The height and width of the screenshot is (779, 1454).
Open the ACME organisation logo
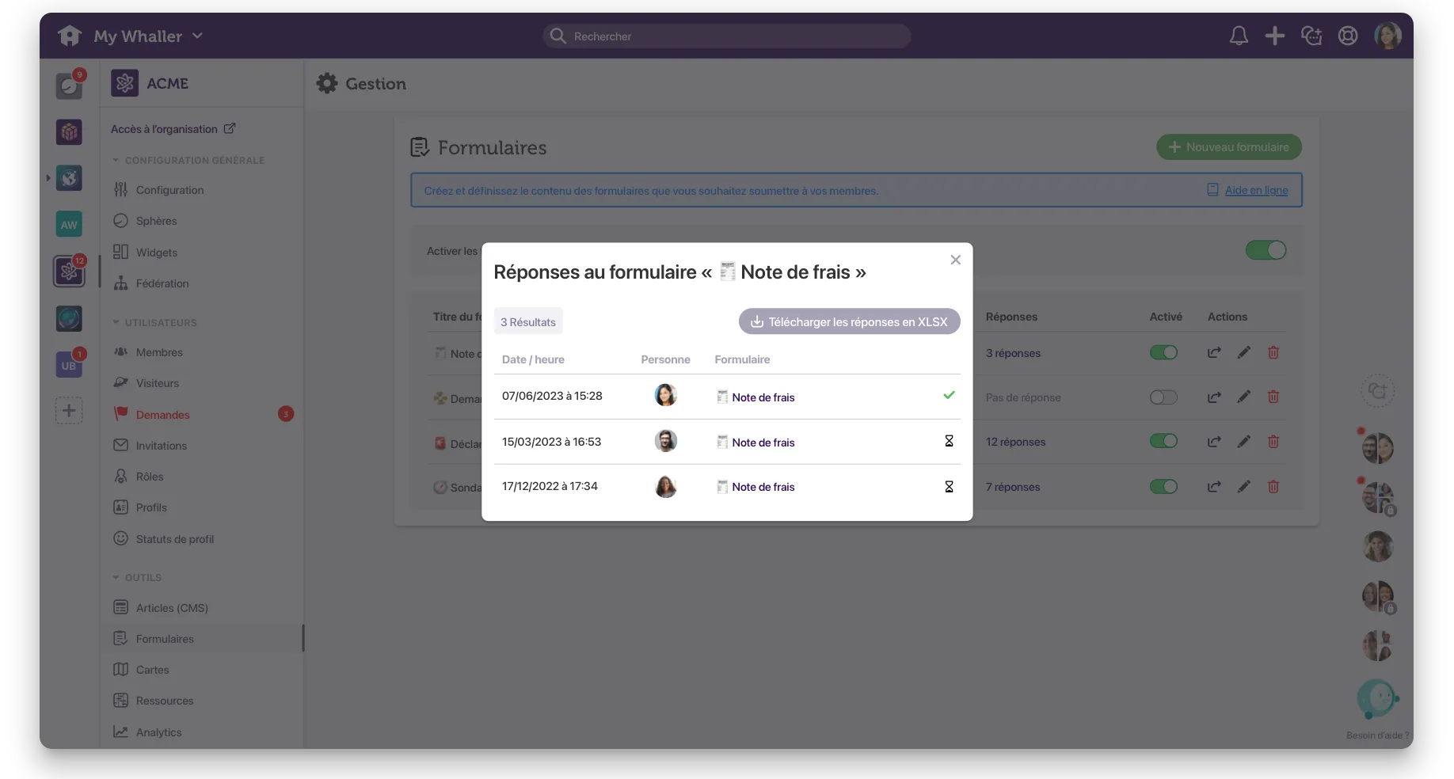point(124,83)
